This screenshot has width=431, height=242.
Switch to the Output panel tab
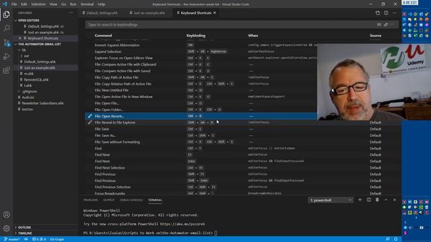[x=108, y=200]
